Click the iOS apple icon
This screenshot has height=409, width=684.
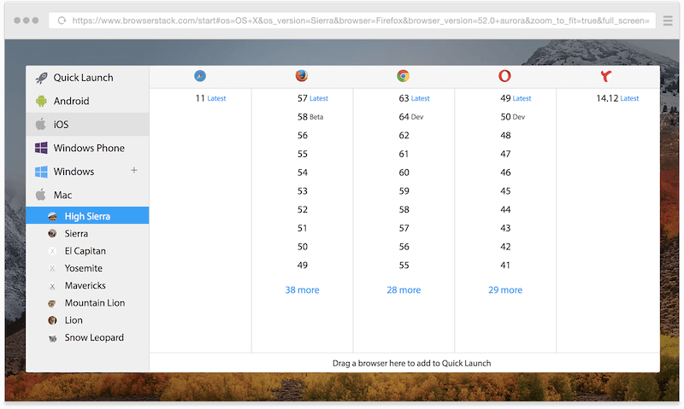click(x=40, y=124)
